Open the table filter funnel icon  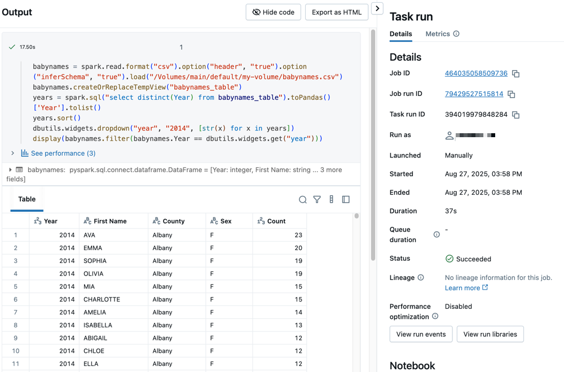coord(317,199)
